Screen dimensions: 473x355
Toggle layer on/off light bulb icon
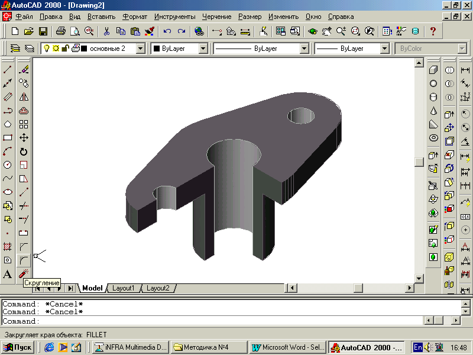pyautogui.click(x=47, y=49)
